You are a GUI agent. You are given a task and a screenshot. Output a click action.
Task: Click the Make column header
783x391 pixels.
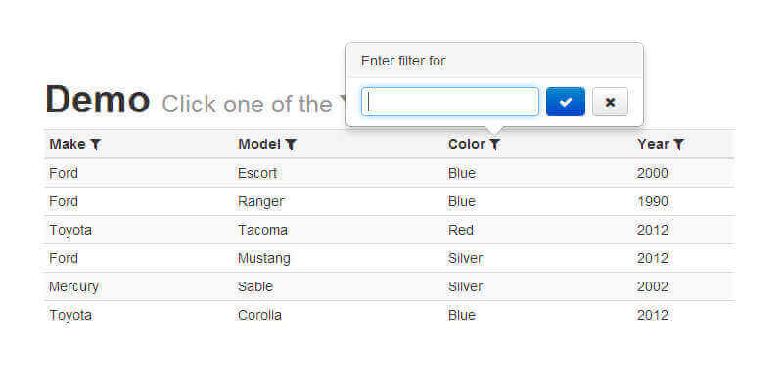coord(68,144)
